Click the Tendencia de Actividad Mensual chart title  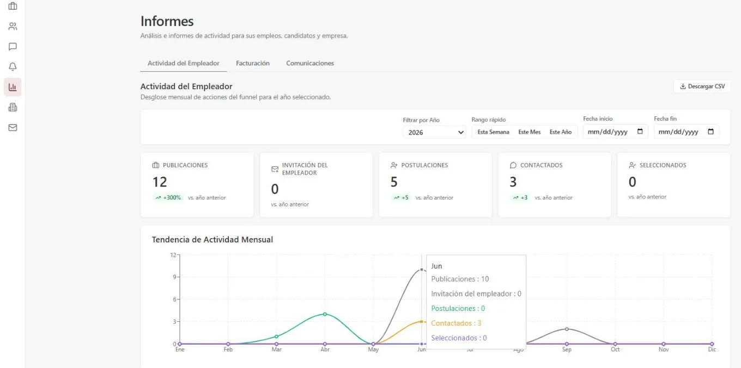pos(212,240)
